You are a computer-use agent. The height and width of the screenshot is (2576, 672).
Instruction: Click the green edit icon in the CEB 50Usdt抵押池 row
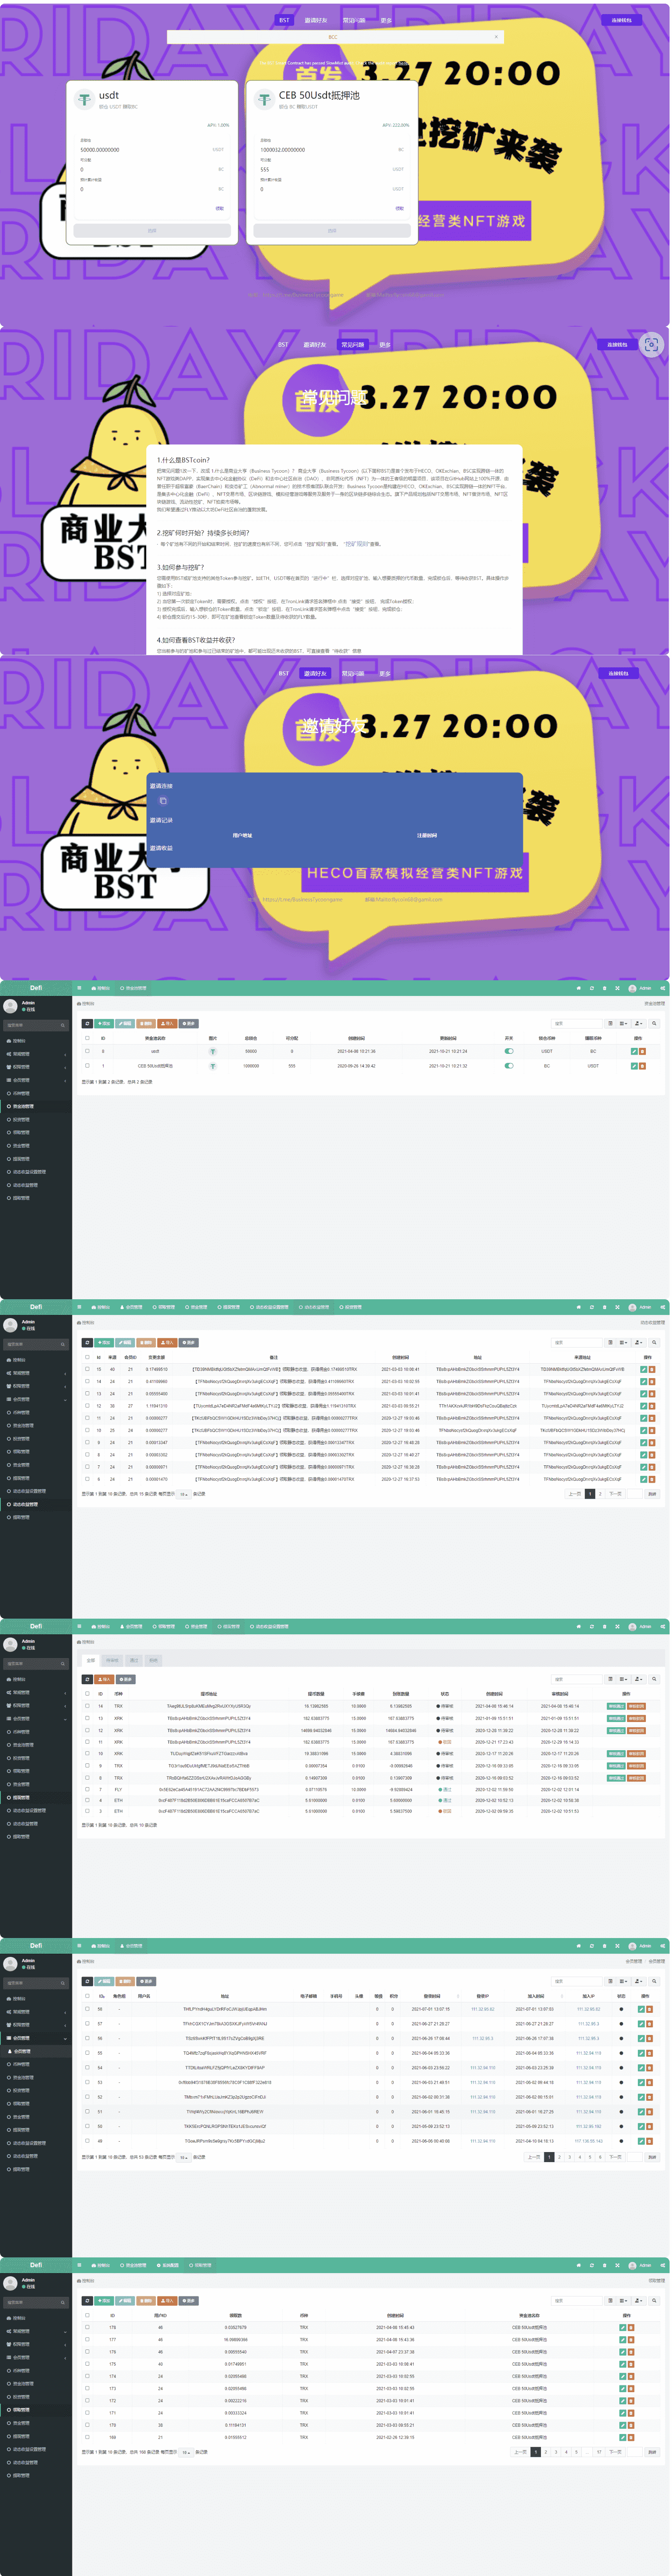[634, 1066]
